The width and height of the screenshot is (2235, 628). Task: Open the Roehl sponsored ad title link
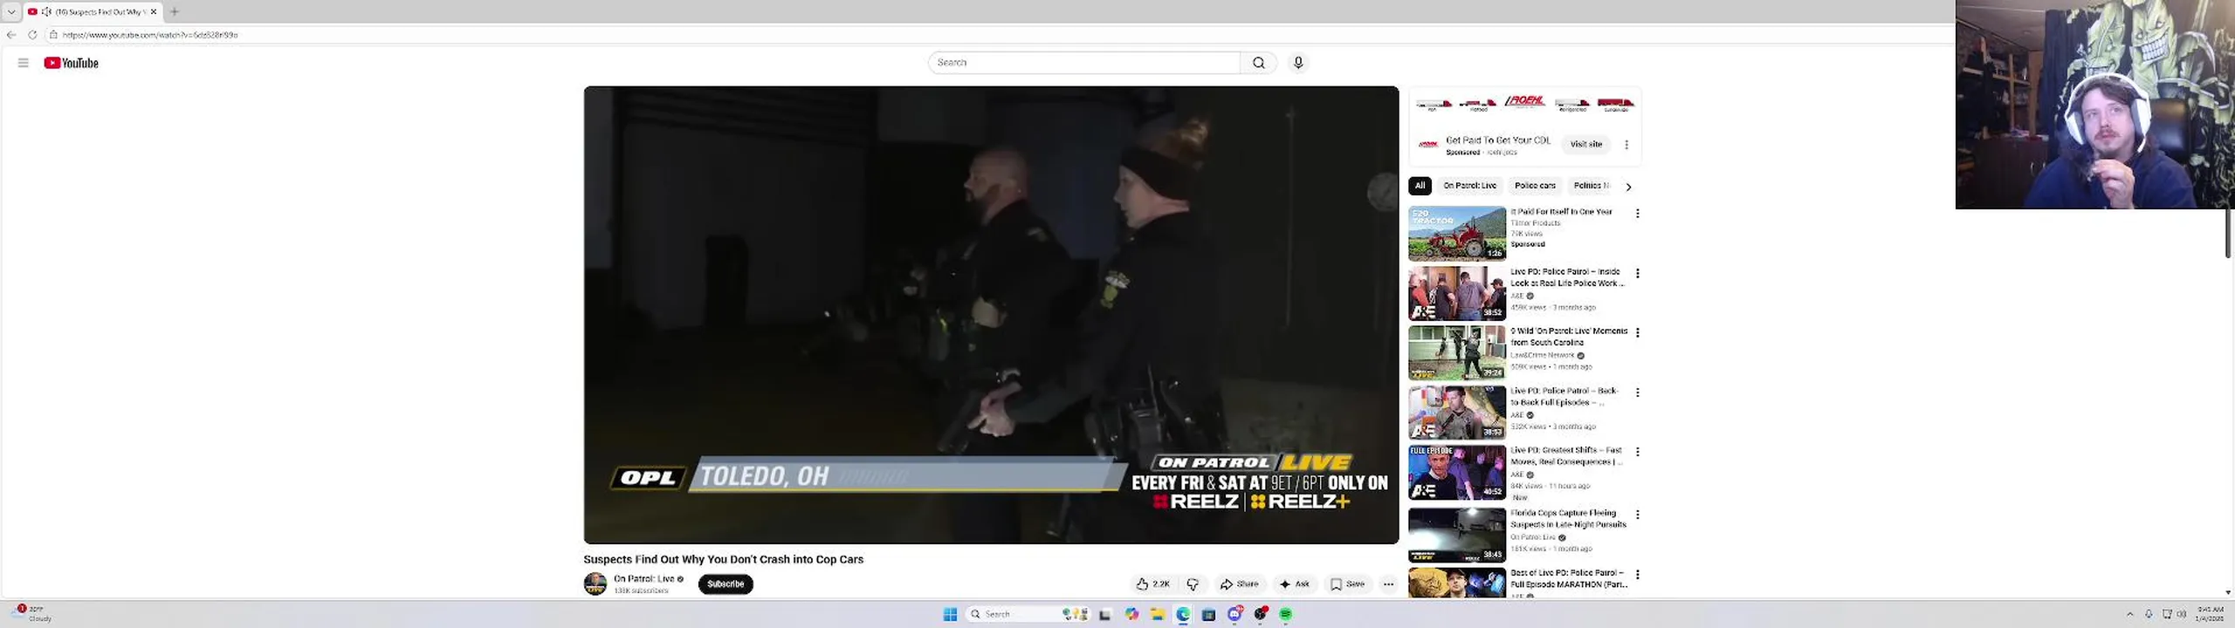coord(1498,140)
